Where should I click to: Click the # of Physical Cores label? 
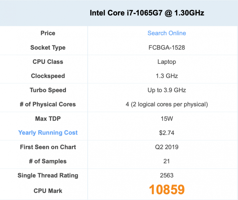[x=48, y=104]
